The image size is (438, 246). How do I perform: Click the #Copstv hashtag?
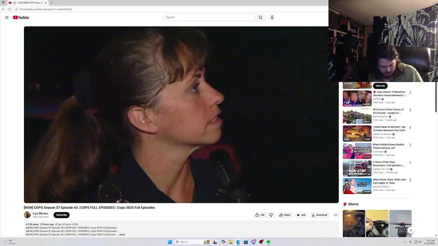point(67,224)
